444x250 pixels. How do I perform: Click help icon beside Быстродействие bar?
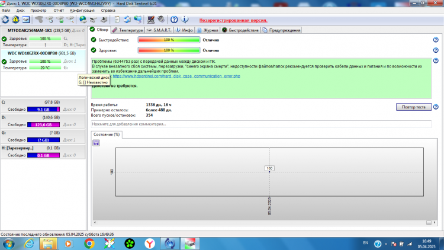(436, 40)
